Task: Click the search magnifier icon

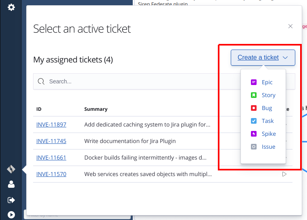Action: (41, 81)
